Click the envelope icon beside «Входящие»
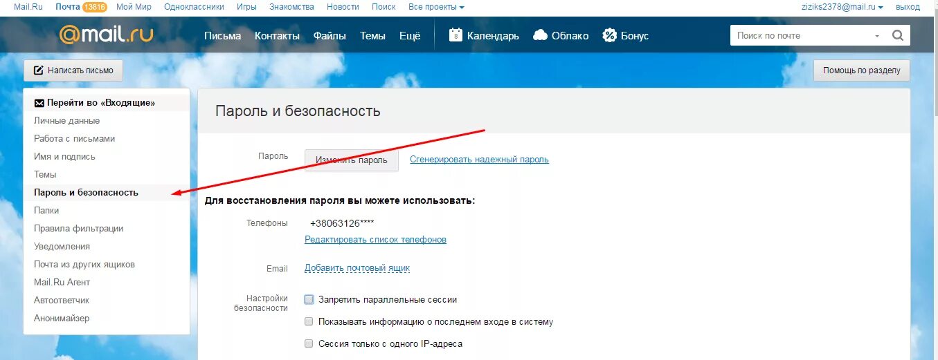The height and width of the screenshot is (360, 938). (x=39, y=103)
